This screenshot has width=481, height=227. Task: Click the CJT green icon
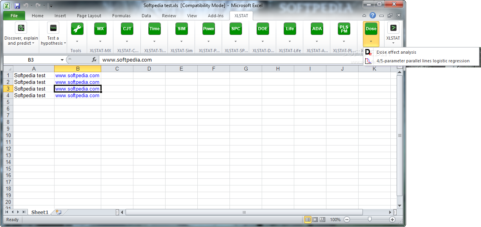click(x=127, y=29)
